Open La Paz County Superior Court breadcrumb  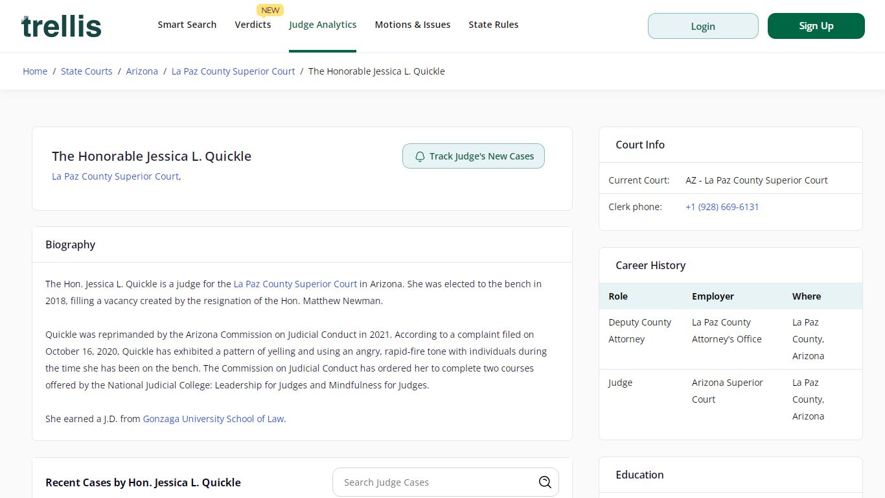233,71
